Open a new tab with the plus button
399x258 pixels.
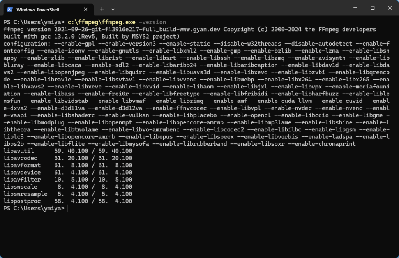[x=101, y=9]
